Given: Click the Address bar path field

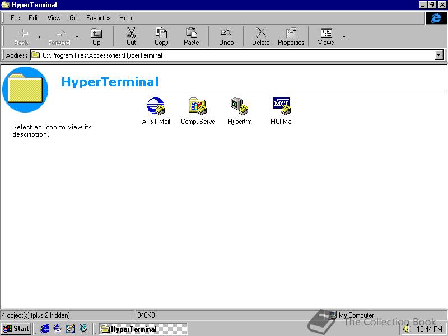Looking at the screenshot, I should tap(237, 55).
